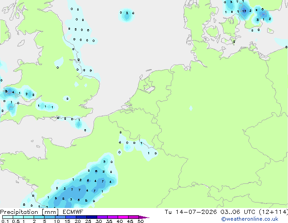Click the '0.1' legend scale label
288x223 pixels.
[x=5, y=221]
